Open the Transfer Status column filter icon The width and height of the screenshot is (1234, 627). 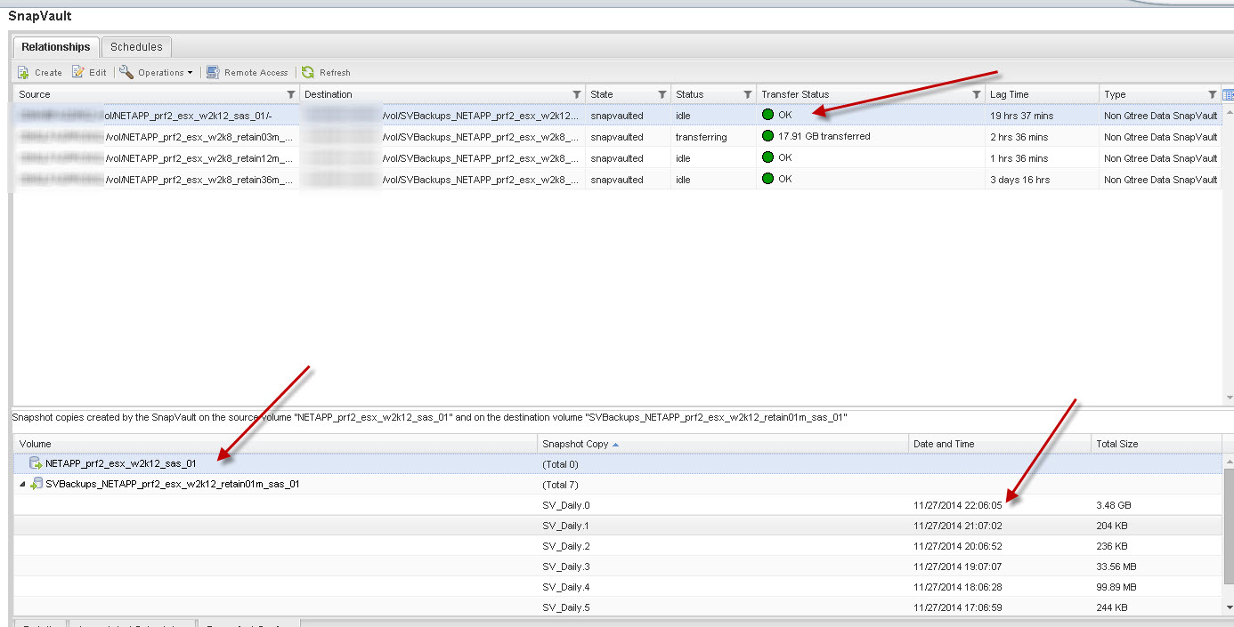(976, 94)
